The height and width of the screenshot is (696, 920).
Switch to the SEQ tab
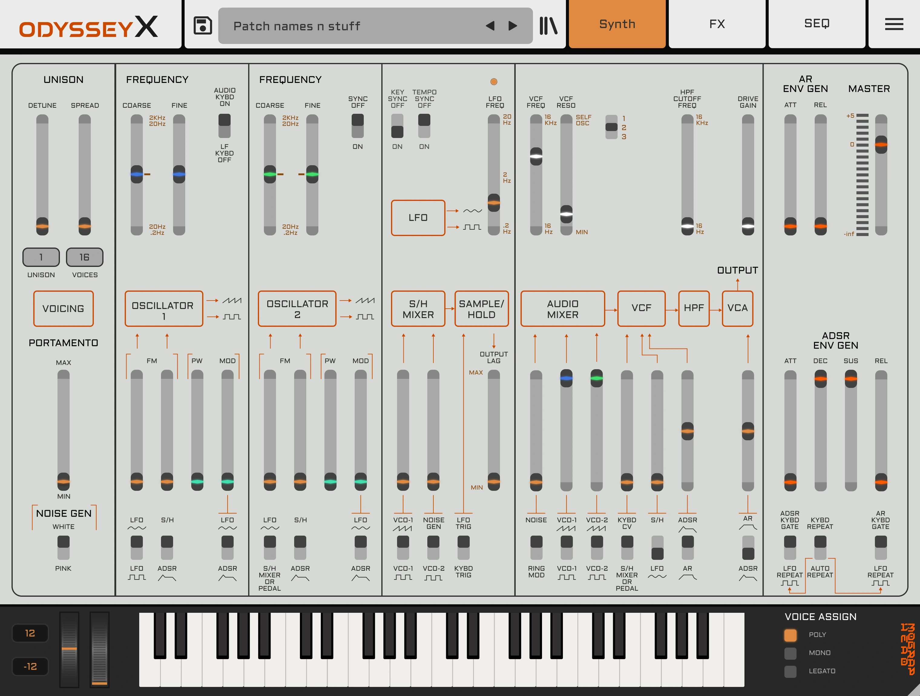pyautogui.click(x=817, y=24)
